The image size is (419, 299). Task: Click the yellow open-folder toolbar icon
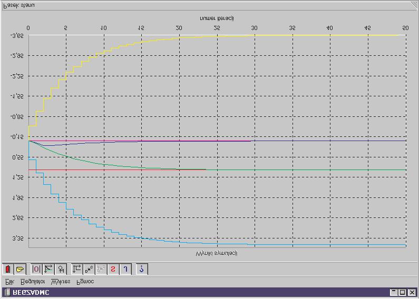tap(20, 269)
